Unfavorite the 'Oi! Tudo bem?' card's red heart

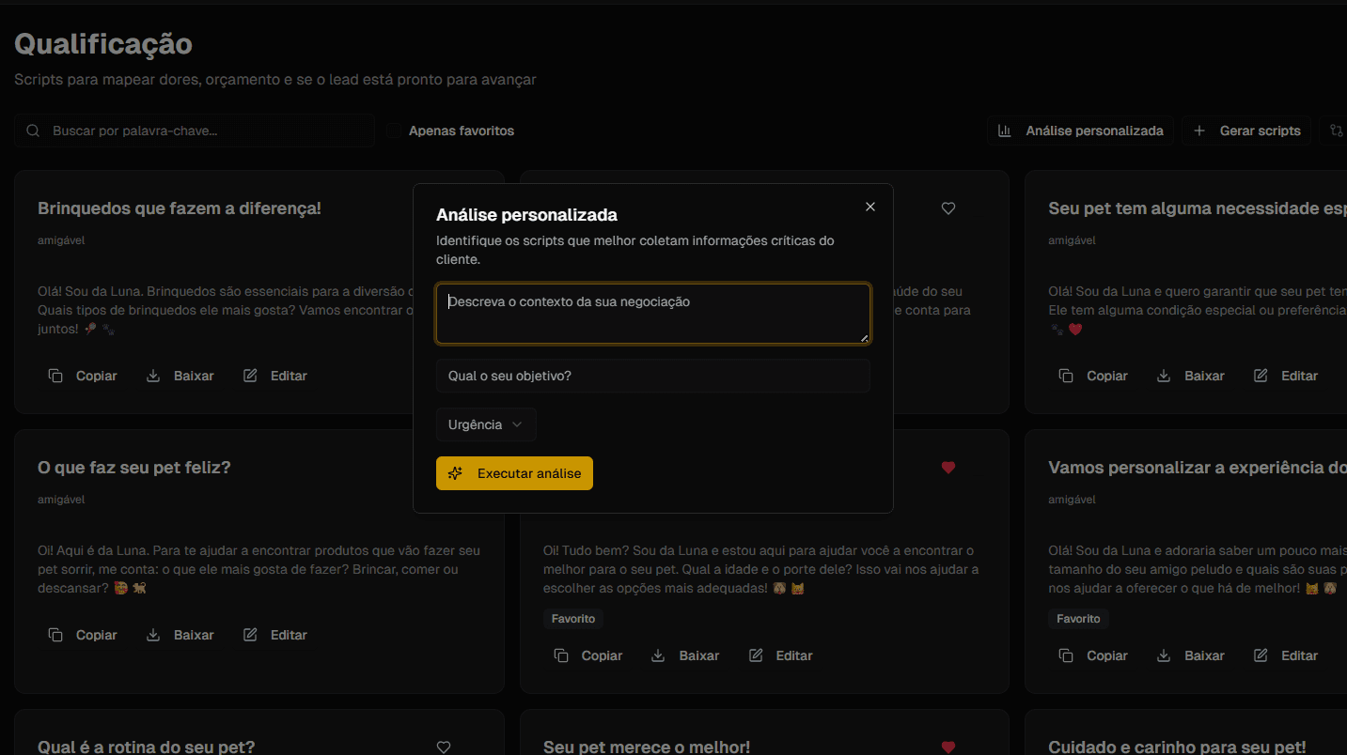point(948,468)
